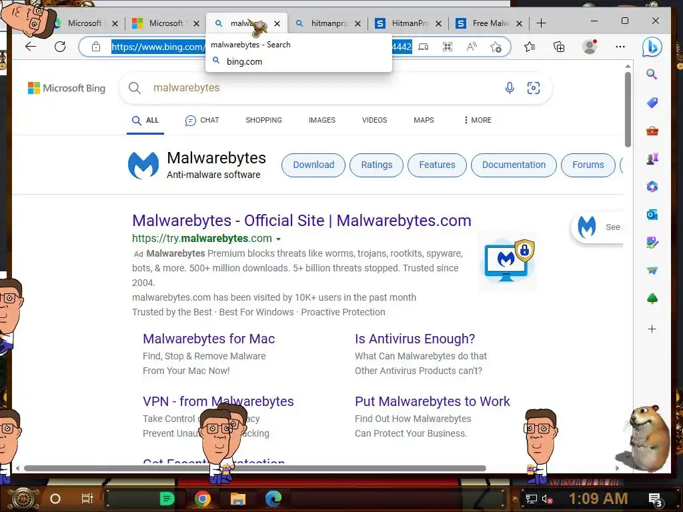Screen dimensions: 683x512
Task: Switch to the SHOPPING search category
Action: [x=263, y=120]
